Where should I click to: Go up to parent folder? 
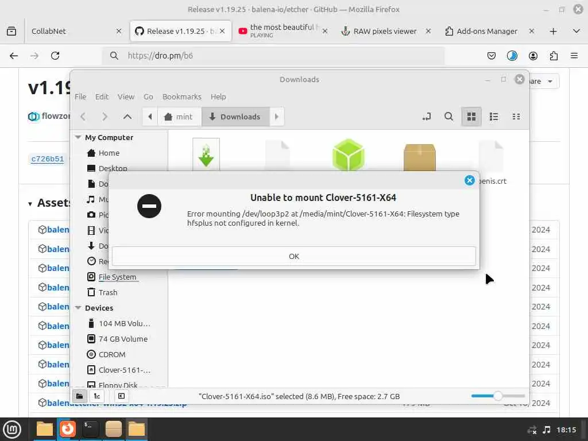pos(127,117)
